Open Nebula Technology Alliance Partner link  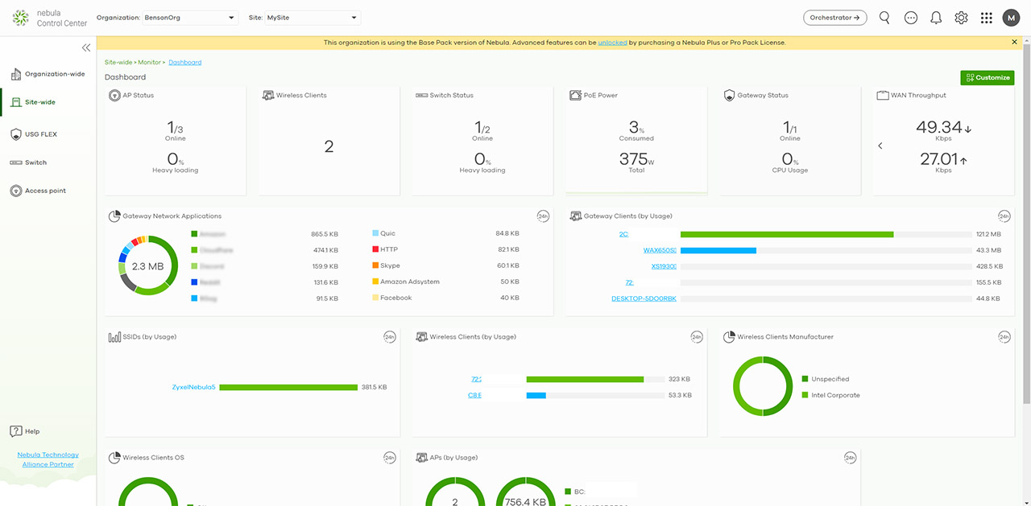48,459
